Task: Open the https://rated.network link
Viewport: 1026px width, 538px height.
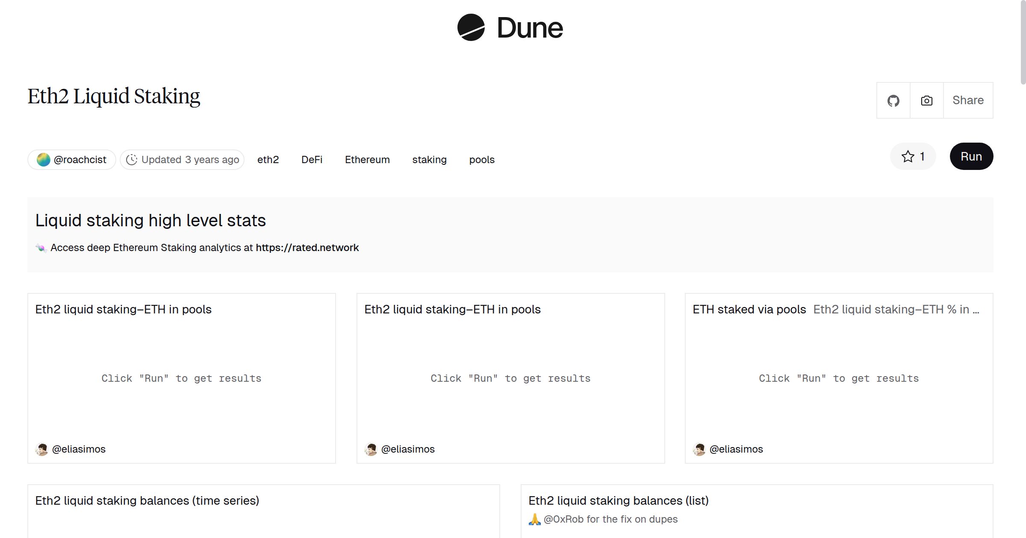Action: [x=307, y=247]
